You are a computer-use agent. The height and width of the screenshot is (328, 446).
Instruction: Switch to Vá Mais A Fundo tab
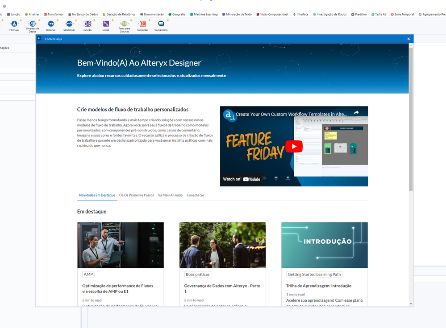point(171,195)
